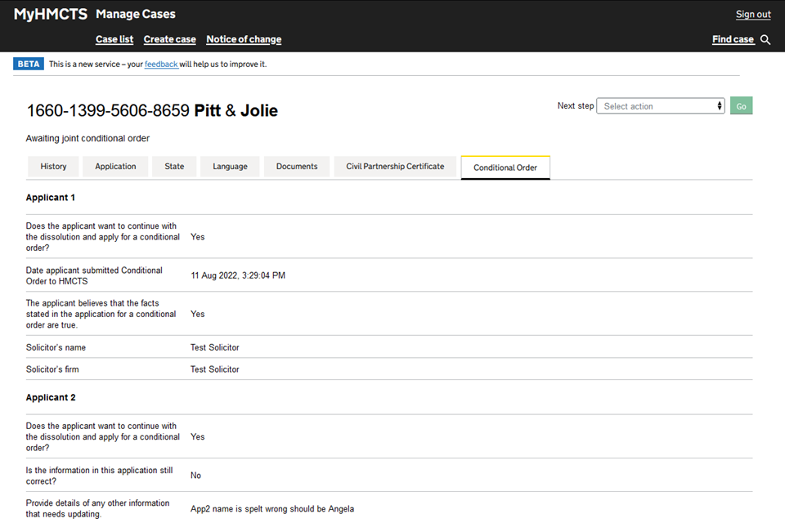View the Documents tab

tap(297, 167)
